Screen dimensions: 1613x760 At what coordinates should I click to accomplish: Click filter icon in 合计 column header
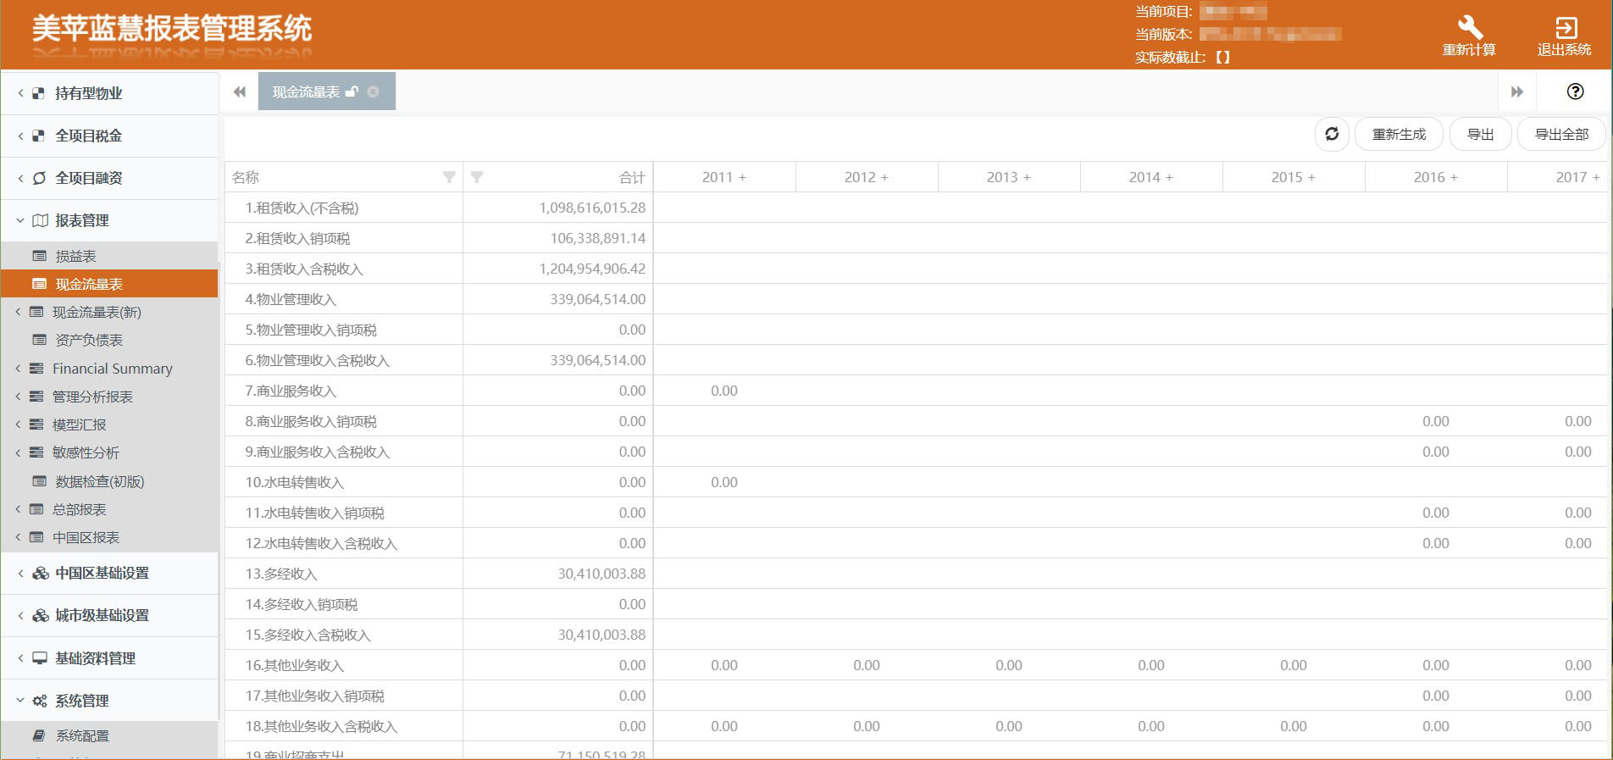click(477, 177)
